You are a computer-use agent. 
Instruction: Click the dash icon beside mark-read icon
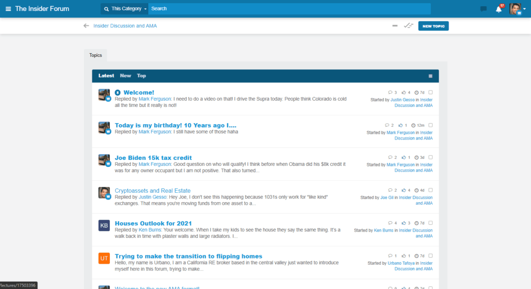(395, 26)
